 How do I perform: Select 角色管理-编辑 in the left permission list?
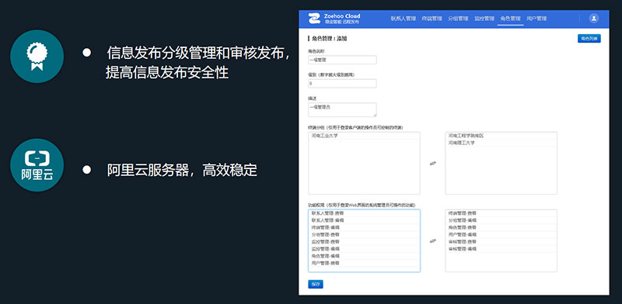coord(364,256)
